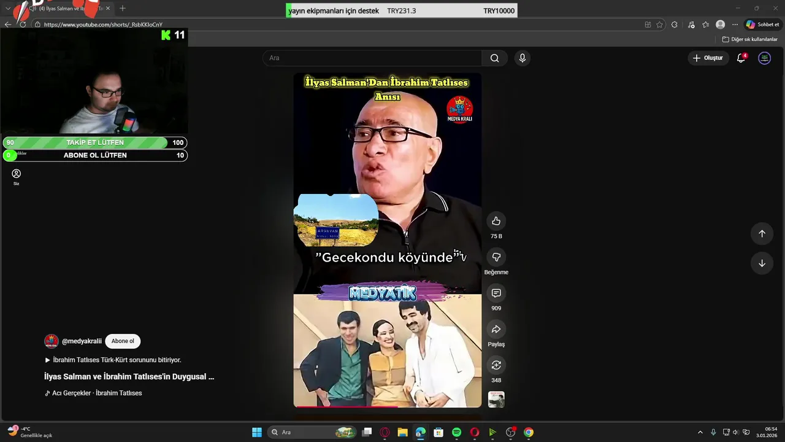Open the browser three-dot settings menu

tap(735, 25)
